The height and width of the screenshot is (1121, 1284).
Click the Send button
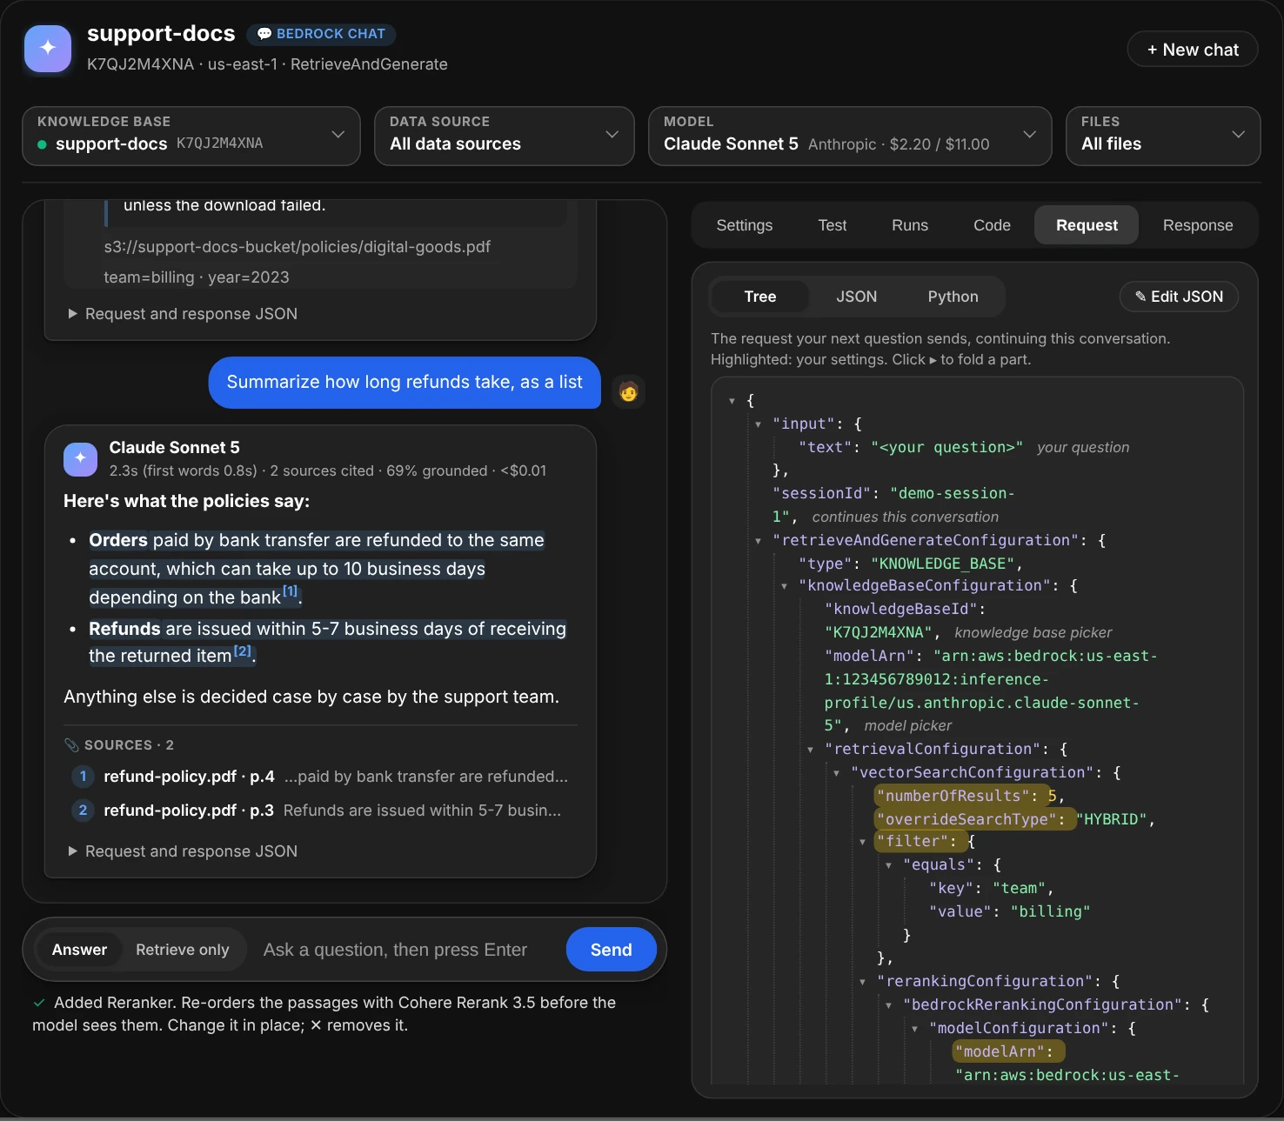point(612,950)
